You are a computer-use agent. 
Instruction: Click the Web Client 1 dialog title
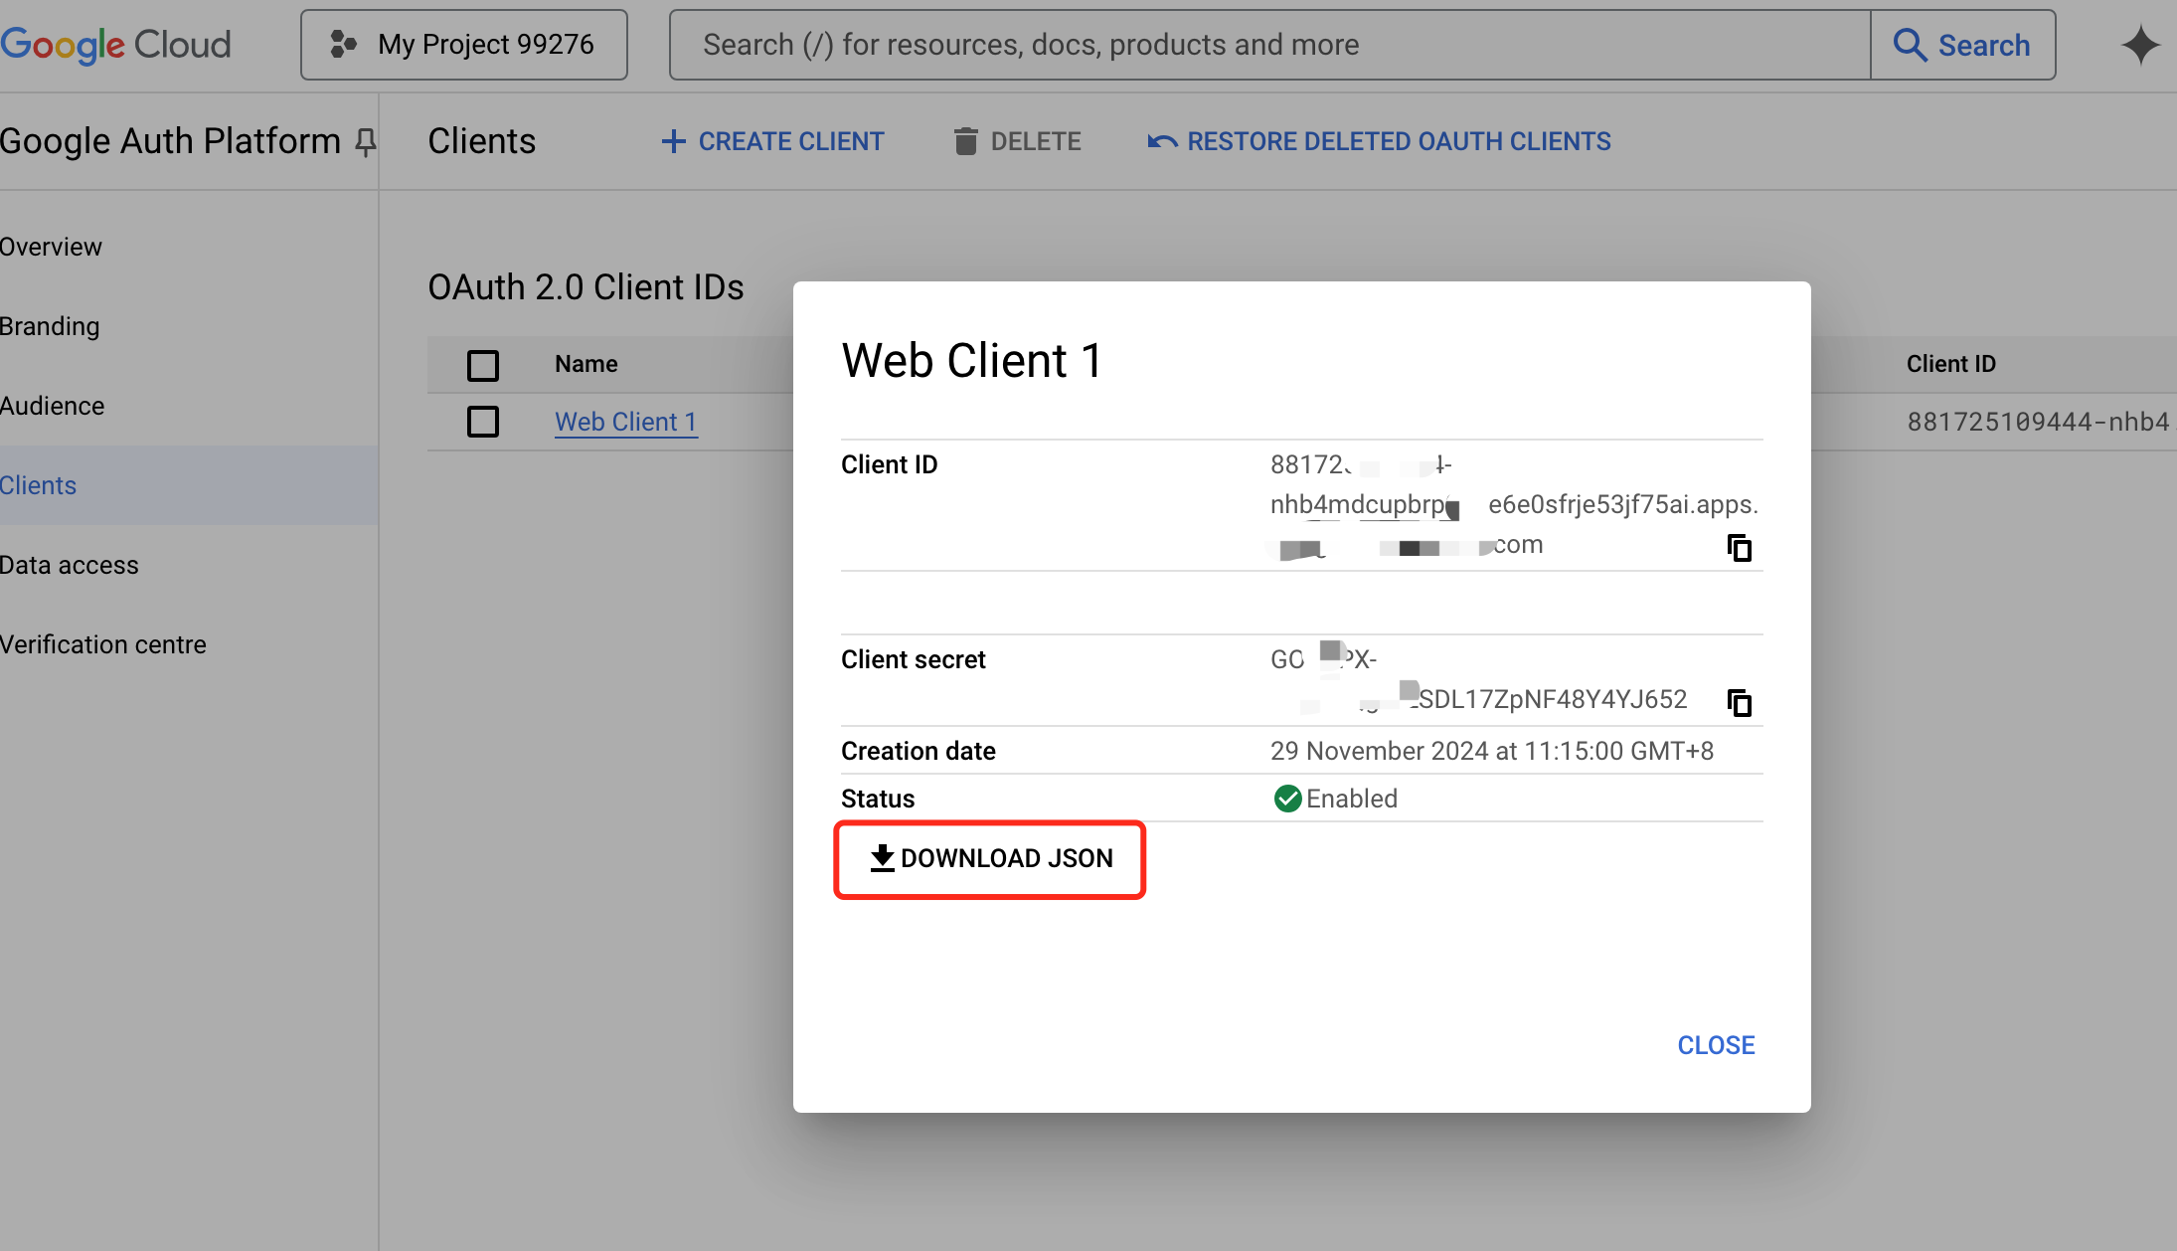click(971, 360)
